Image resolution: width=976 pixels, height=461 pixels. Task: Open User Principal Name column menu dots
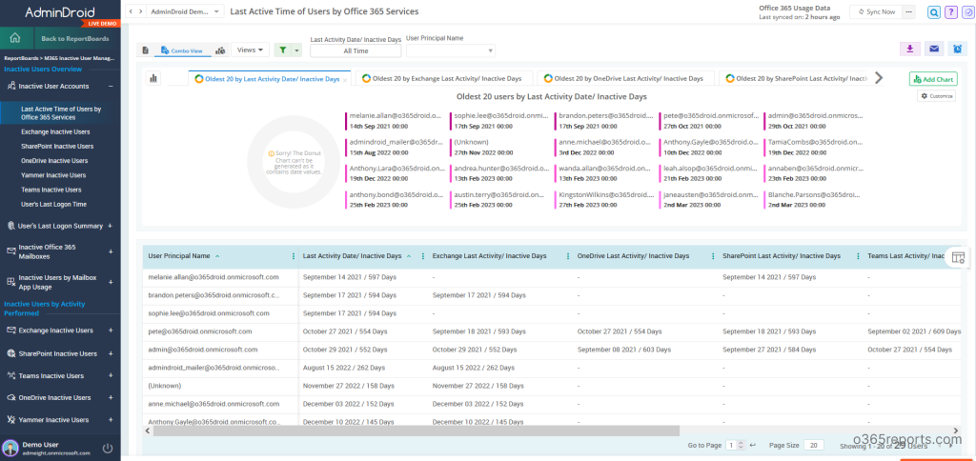point(294,256)
